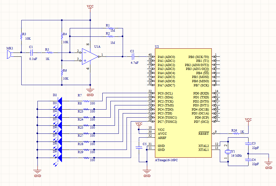Click the 'PD7 (OC2)' pin label
Image resolution: width=276 pixels, height=186 pixels.
pos(201,122)
